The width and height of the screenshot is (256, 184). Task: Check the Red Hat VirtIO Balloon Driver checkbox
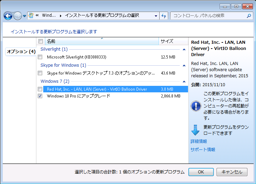pos(40,89)
